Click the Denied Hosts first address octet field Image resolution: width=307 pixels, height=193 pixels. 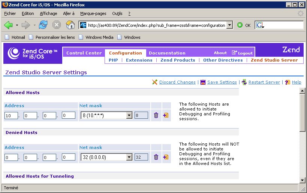tap(11, 157)
